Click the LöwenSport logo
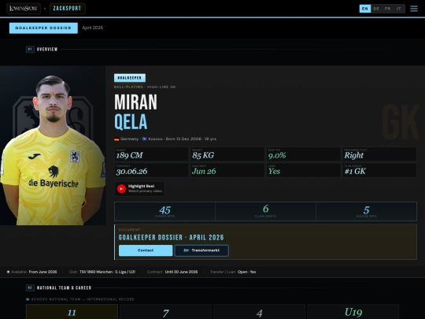 [24, 9]
